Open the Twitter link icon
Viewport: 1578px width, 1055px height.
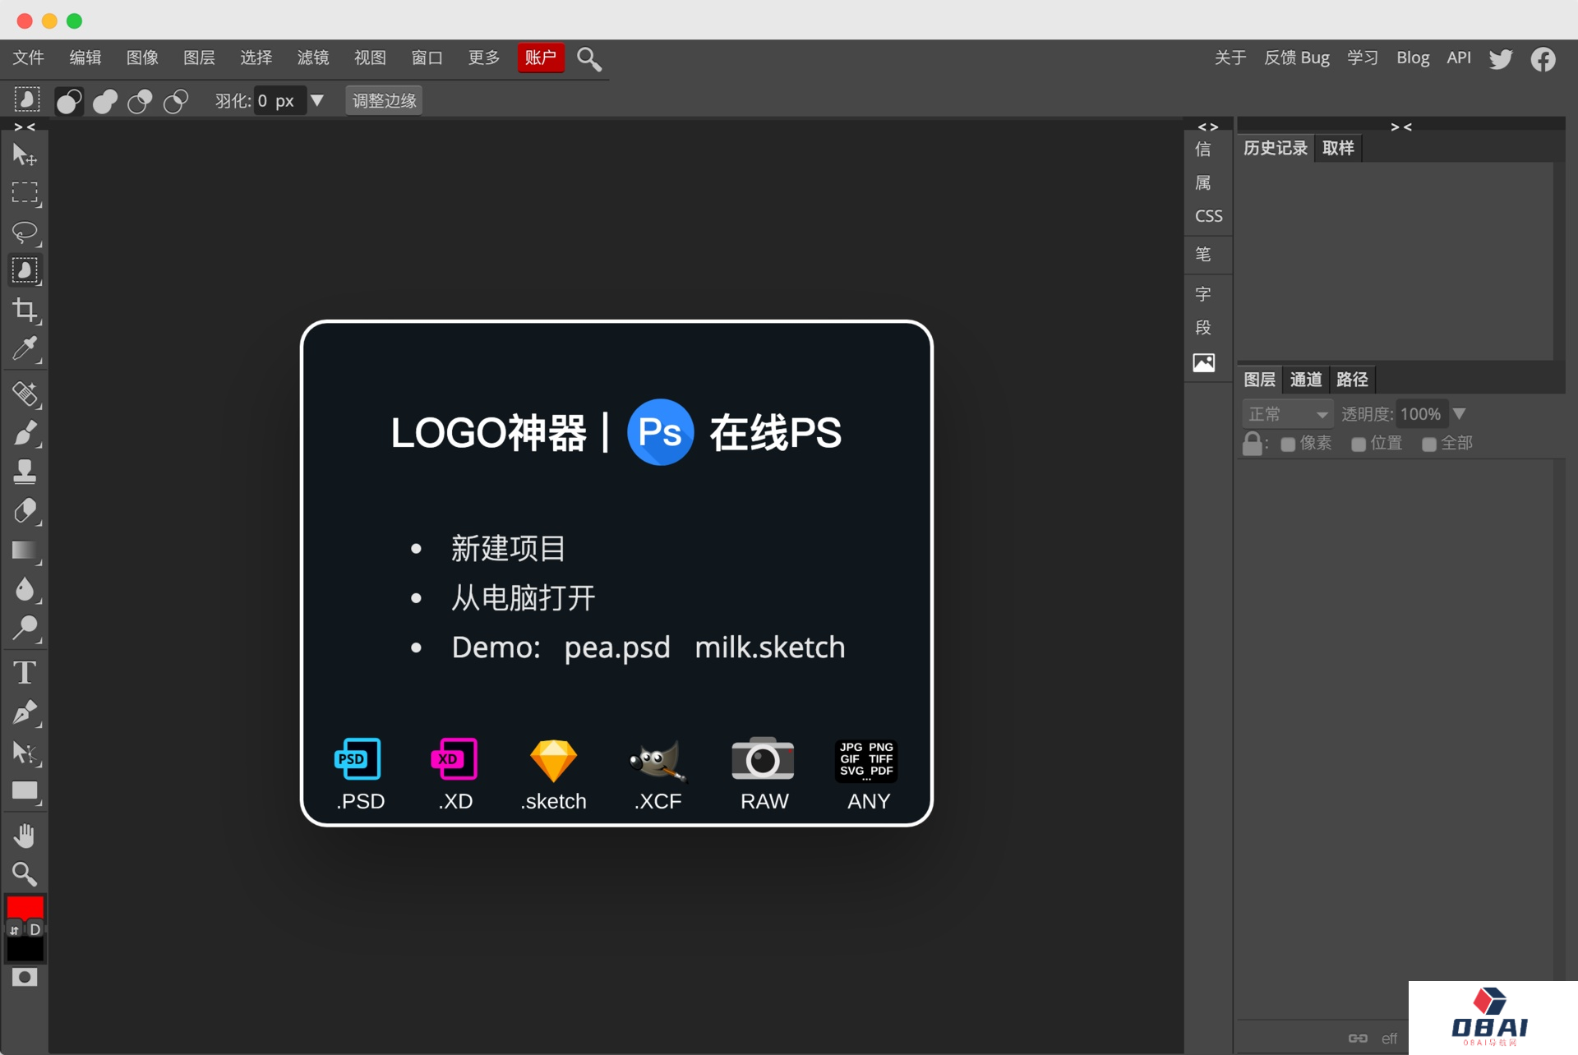(1501, 58)
